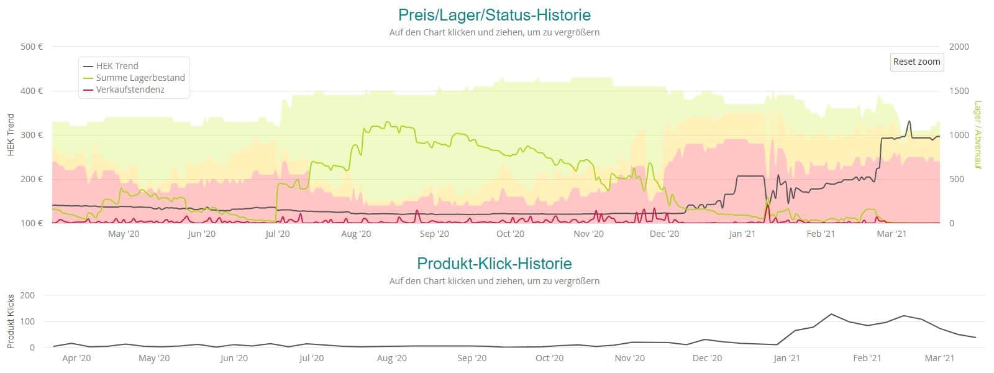Click the HEK Trend spike in March '21

tap(910, 121)
